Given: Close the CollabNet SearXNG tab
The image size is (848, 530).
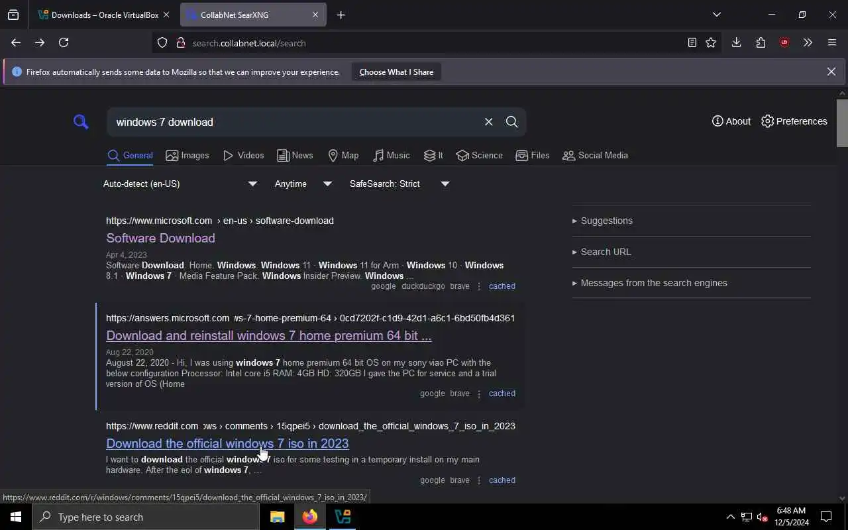Looking at the screenshot, I should [315, 15].
